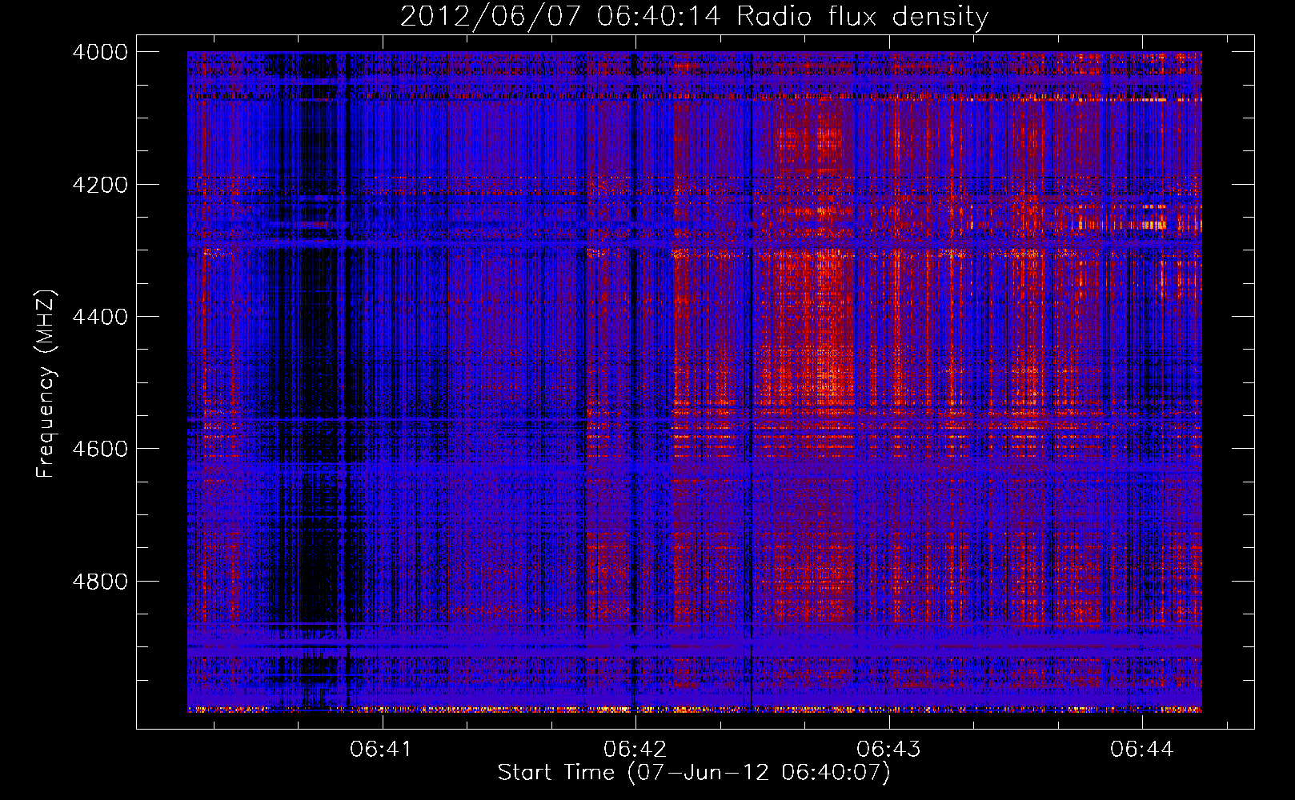The image size is (1295, 800).
Task: Click the 'Frequency (MHZ)' y-axis title
Action: point(46,384)
